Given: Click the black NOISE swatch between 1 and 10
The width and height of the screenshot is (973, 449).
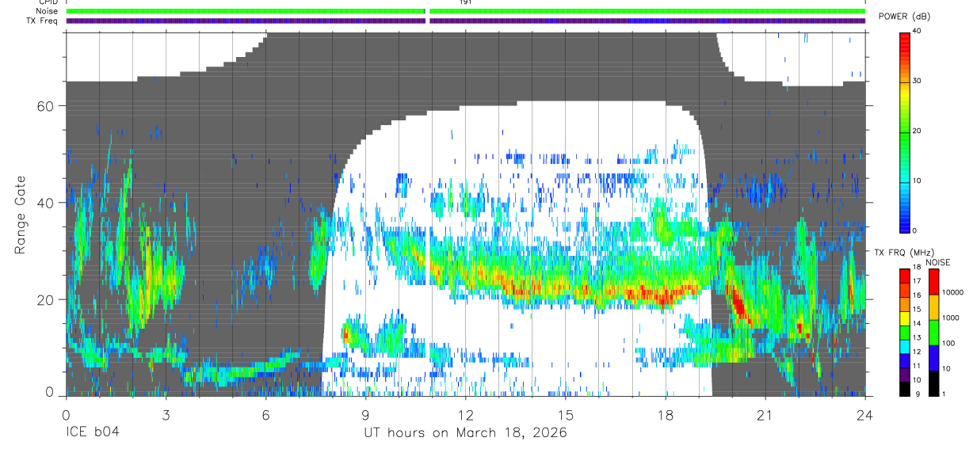Looking at the screenshot, I should click(x=933, y=383).
